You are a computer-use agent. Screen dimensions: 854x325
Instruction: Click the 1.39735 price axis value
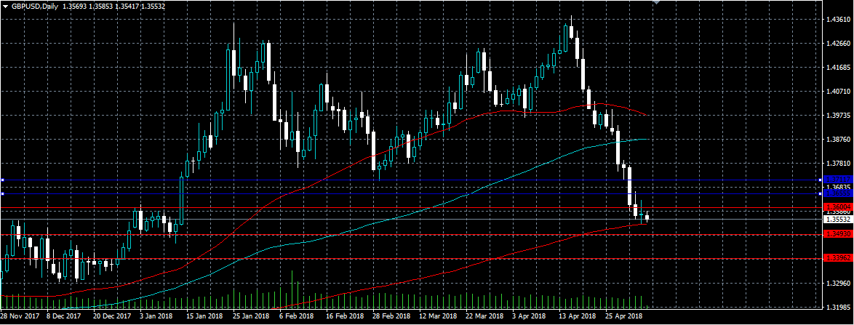(x=837, y=116)
